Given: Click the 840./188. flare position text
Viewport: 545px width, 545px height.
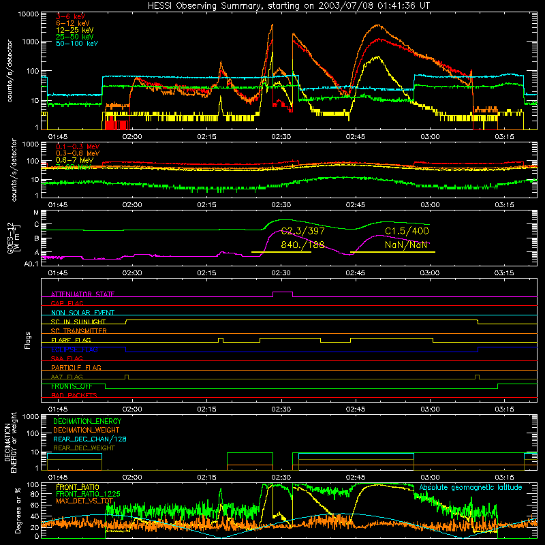Looking at the screenshot, I should [x=302, y=245].
